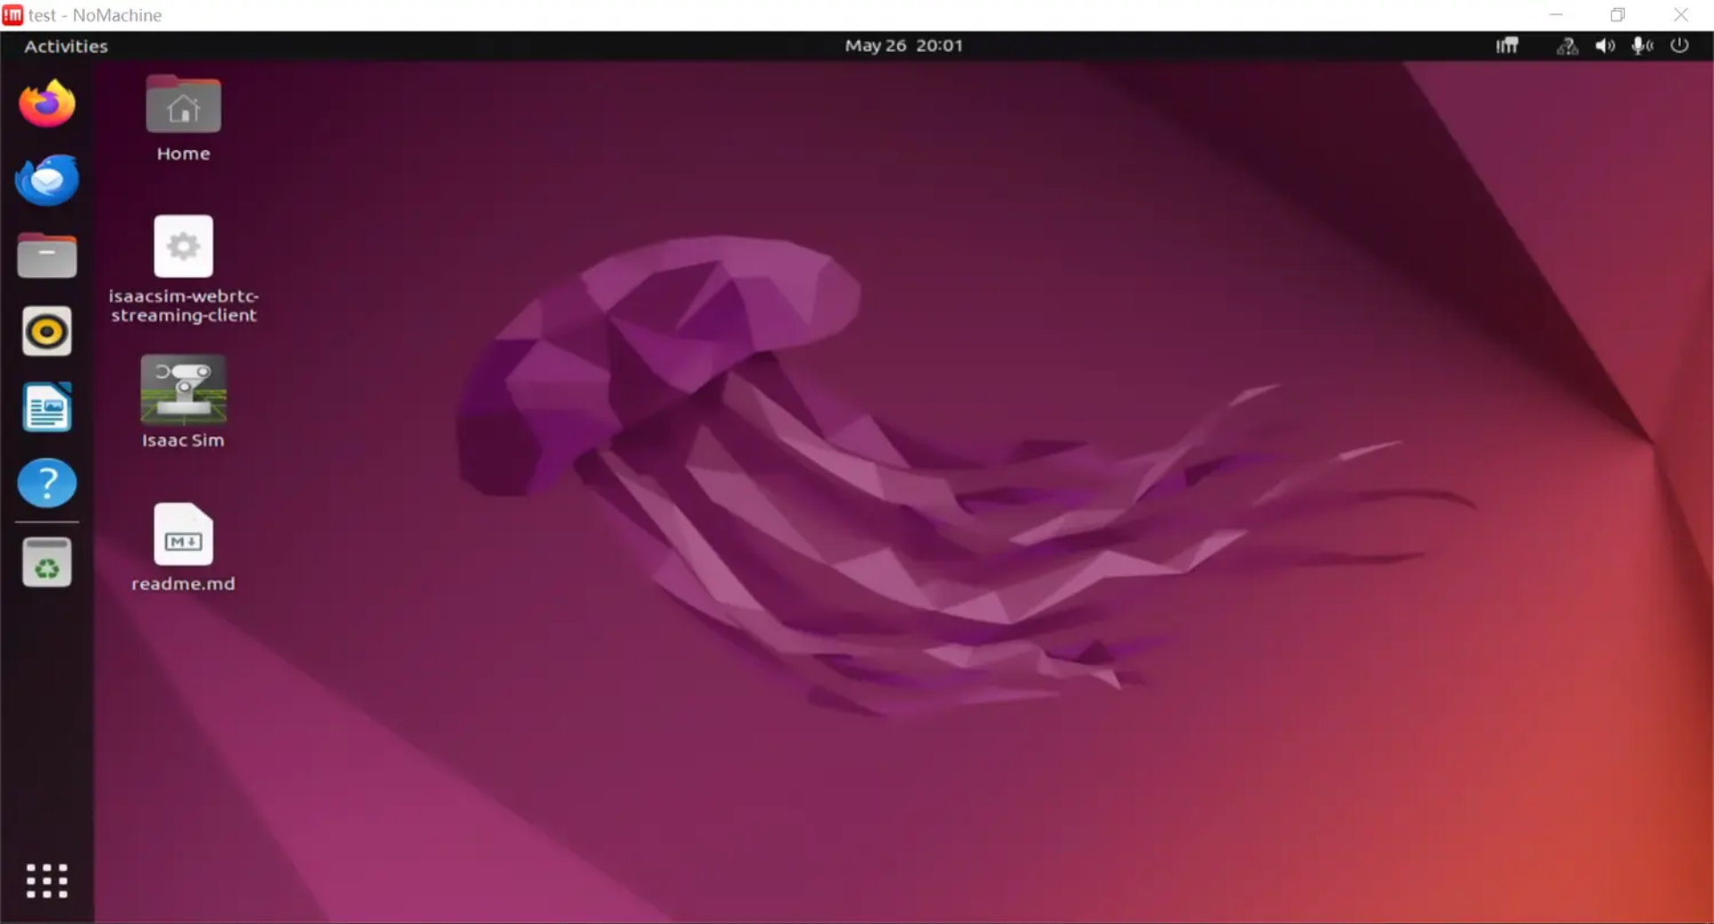This screenshot has width=1714, height=924.
Task: Open the Trash in the dock
Action: (47, 563)
